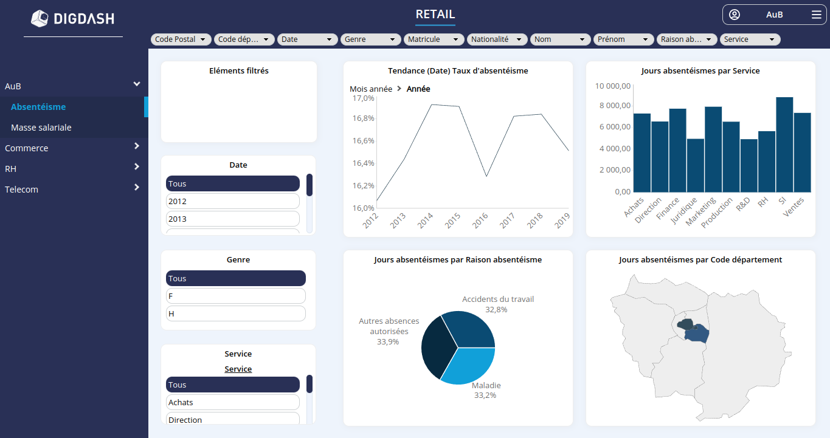Click the DigDash logo
Screen dimensions: 830x438
73,18
